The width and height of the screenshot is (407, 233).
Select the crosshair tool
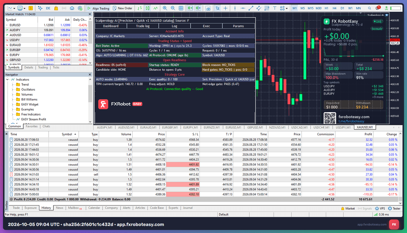tap(226, 8)
